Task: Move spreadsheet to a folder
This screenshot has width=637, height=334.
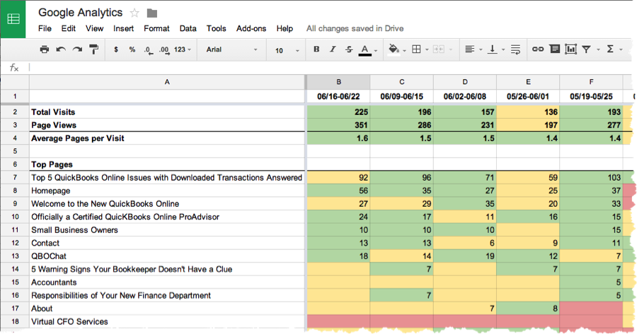Action: (x=152, y=13)
